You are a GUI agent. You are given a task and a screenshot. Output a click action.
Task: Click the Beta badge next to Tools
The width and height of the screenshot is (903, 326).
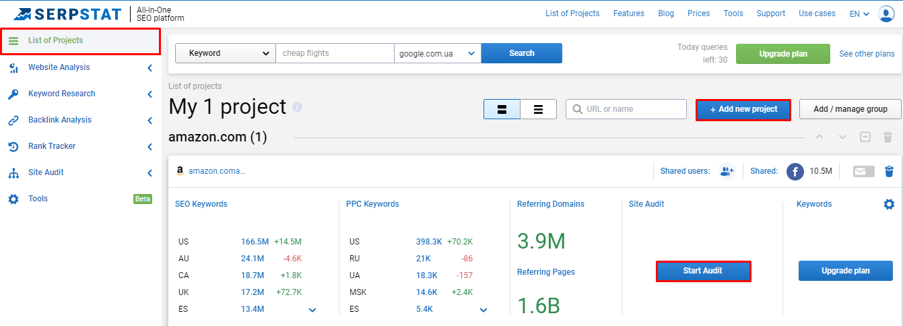coord(143,199)
